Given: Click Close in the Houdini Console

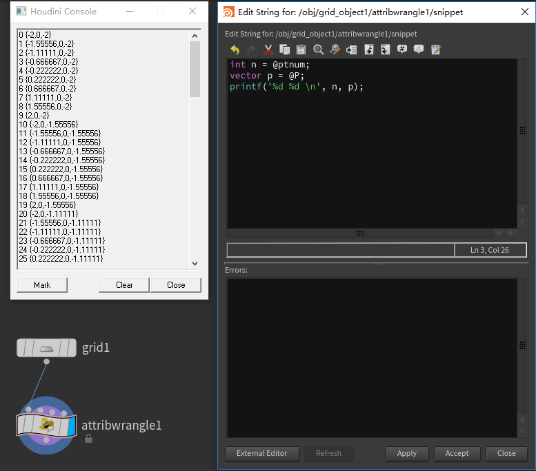Looking at the screenshot, I should 176,285.
